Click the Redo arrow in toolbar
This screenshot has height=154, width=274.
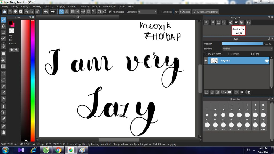click(x=52, y=12)
